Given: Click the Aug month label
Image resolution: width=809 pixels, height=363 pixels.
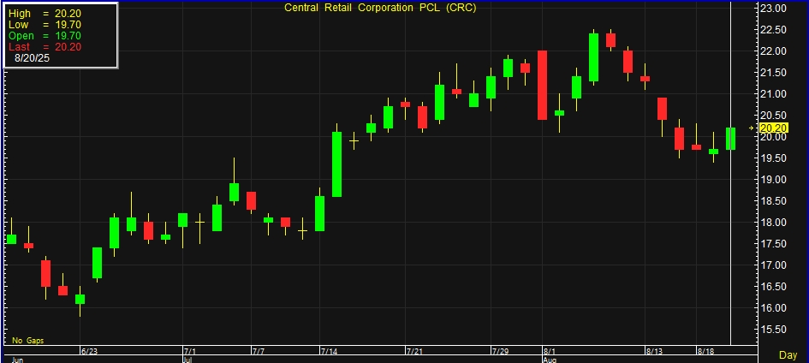Looking at the screenshot, I should point(550,360).
